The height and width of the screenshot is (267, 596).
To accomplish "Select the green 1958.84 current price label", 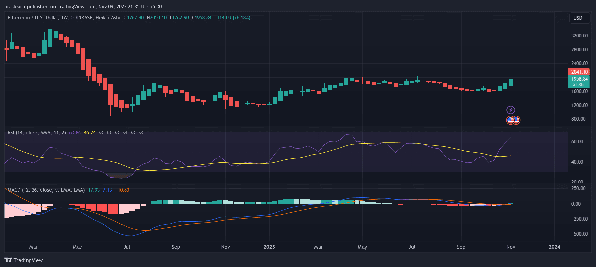I will (x=579, y=79).
